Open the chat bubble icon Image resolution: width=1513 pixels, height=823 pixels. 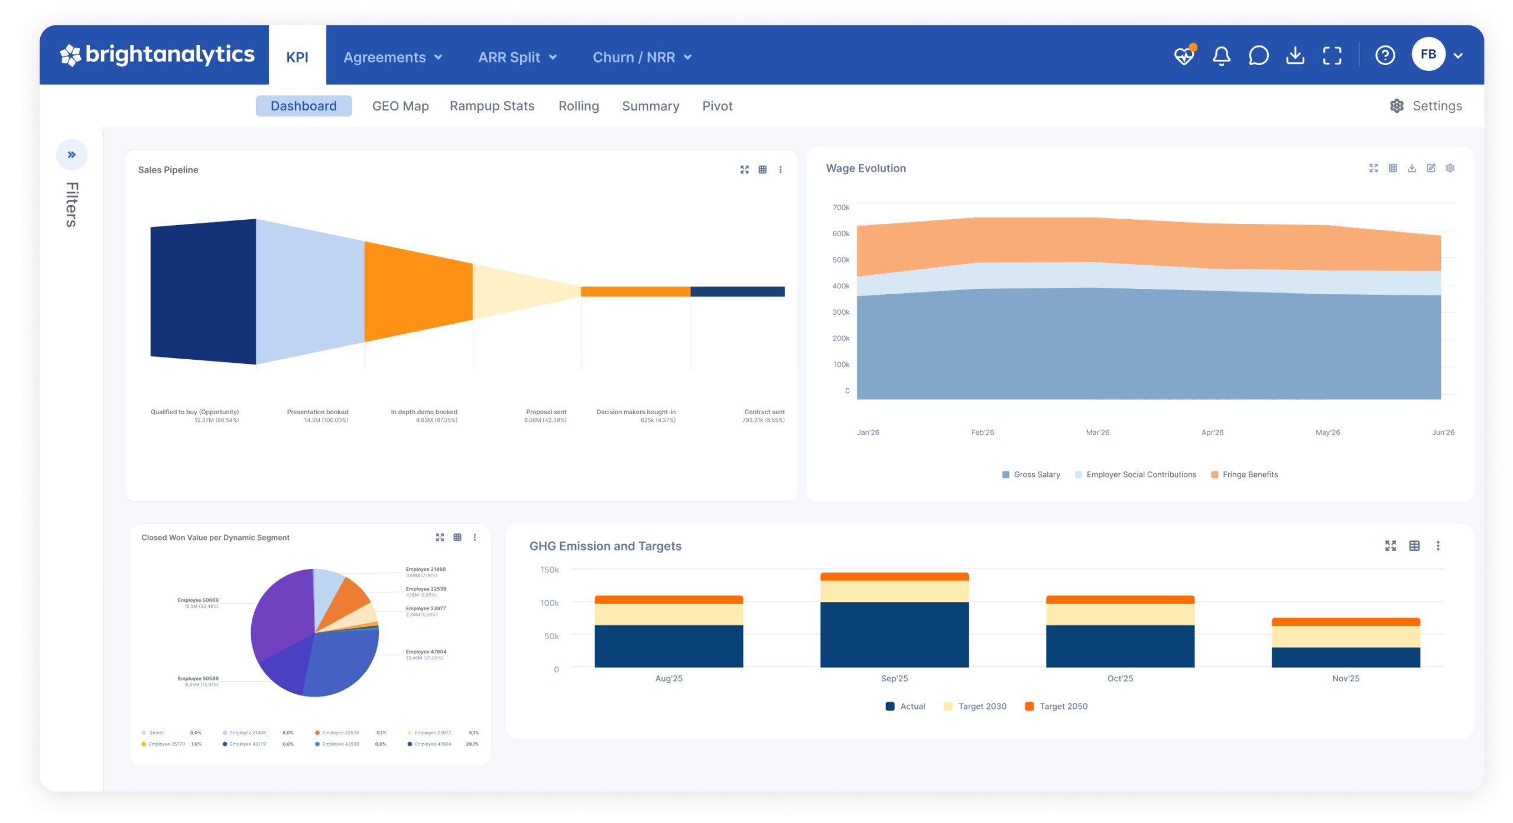[1258, 56]
